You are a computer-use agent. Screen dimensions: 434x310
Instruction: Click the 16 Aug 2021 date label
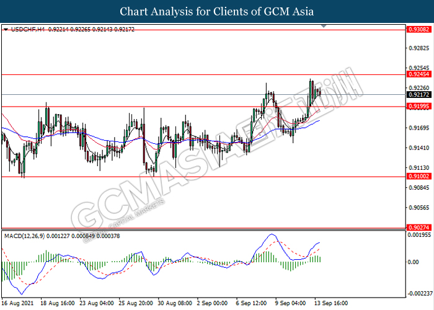point(17,303)
